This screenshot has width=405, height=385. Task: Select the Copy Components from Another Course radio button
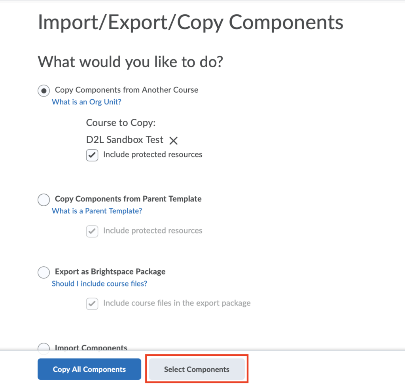44,91
